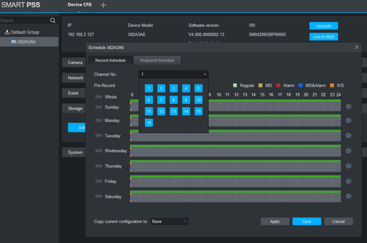367x243 pixels.
Task: Select the MD record type box
Action: click(261, 85)
